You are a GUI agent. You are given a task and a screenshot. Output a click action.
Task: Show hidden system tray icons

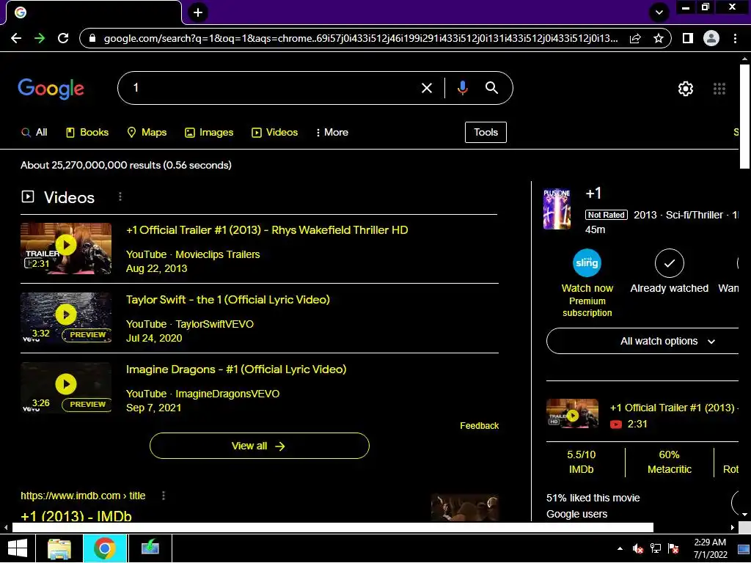point(620,548)
